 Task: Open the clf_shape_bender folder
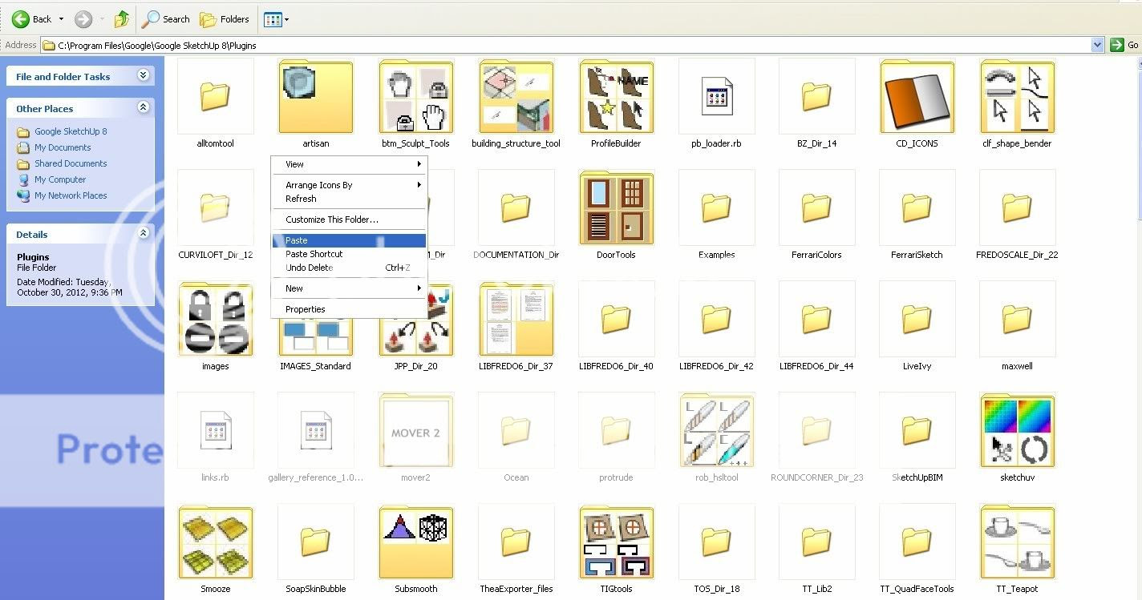click(1017, 97)
